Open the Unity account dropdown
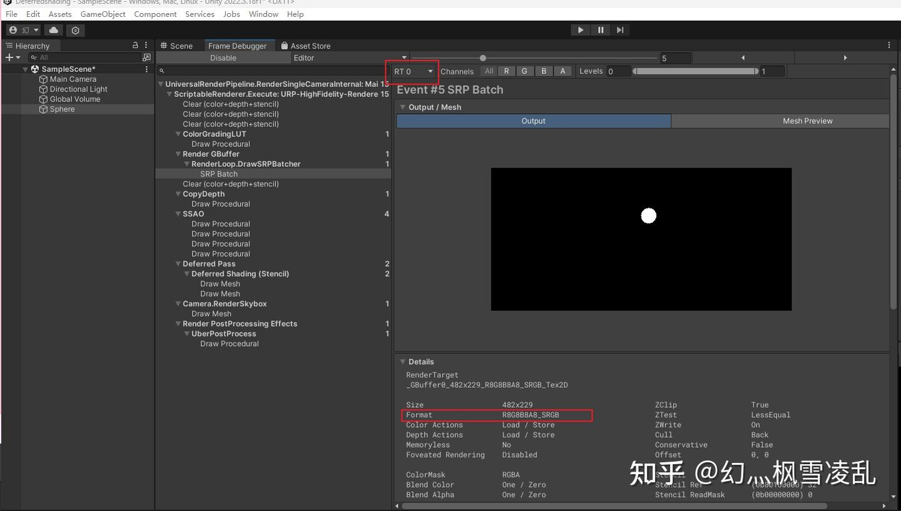 click(23, 30)
